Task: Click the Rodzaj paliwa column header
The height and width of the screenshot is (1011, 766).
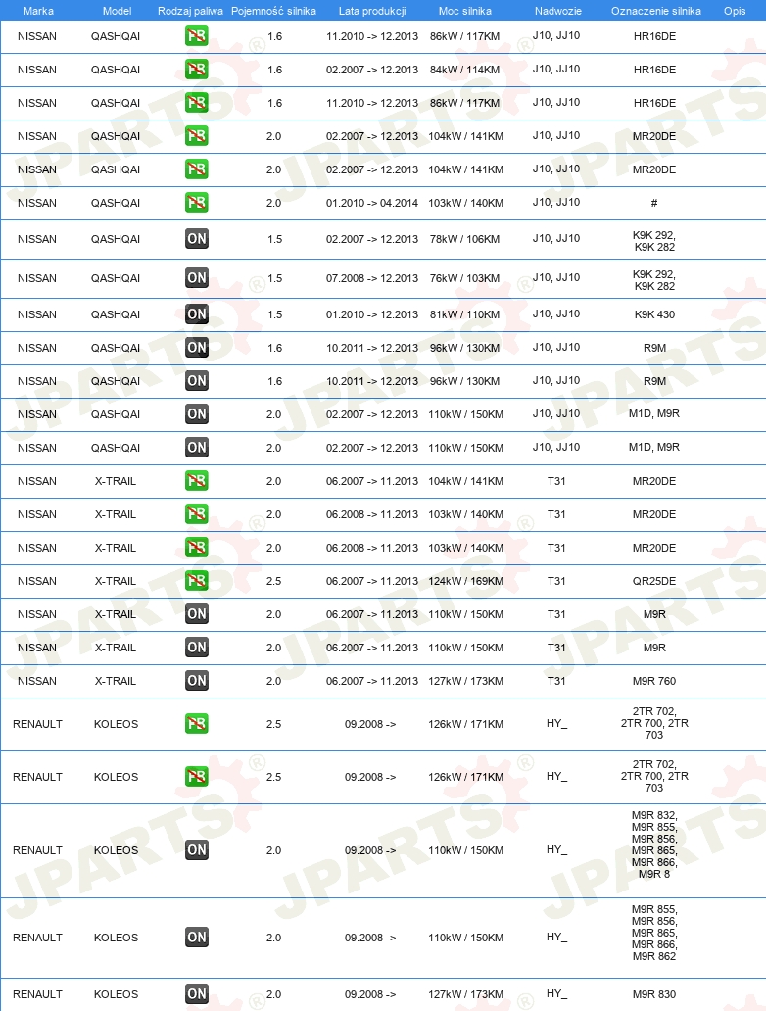Action: [x=190, y=11]
